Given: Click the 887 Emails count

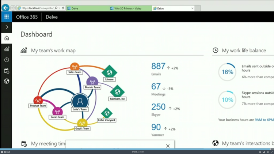Looking at the screenshot, I should pos(158,66).
